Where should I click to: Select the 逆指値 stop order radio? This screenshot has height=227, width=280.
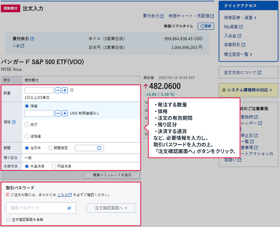(27, 136)
